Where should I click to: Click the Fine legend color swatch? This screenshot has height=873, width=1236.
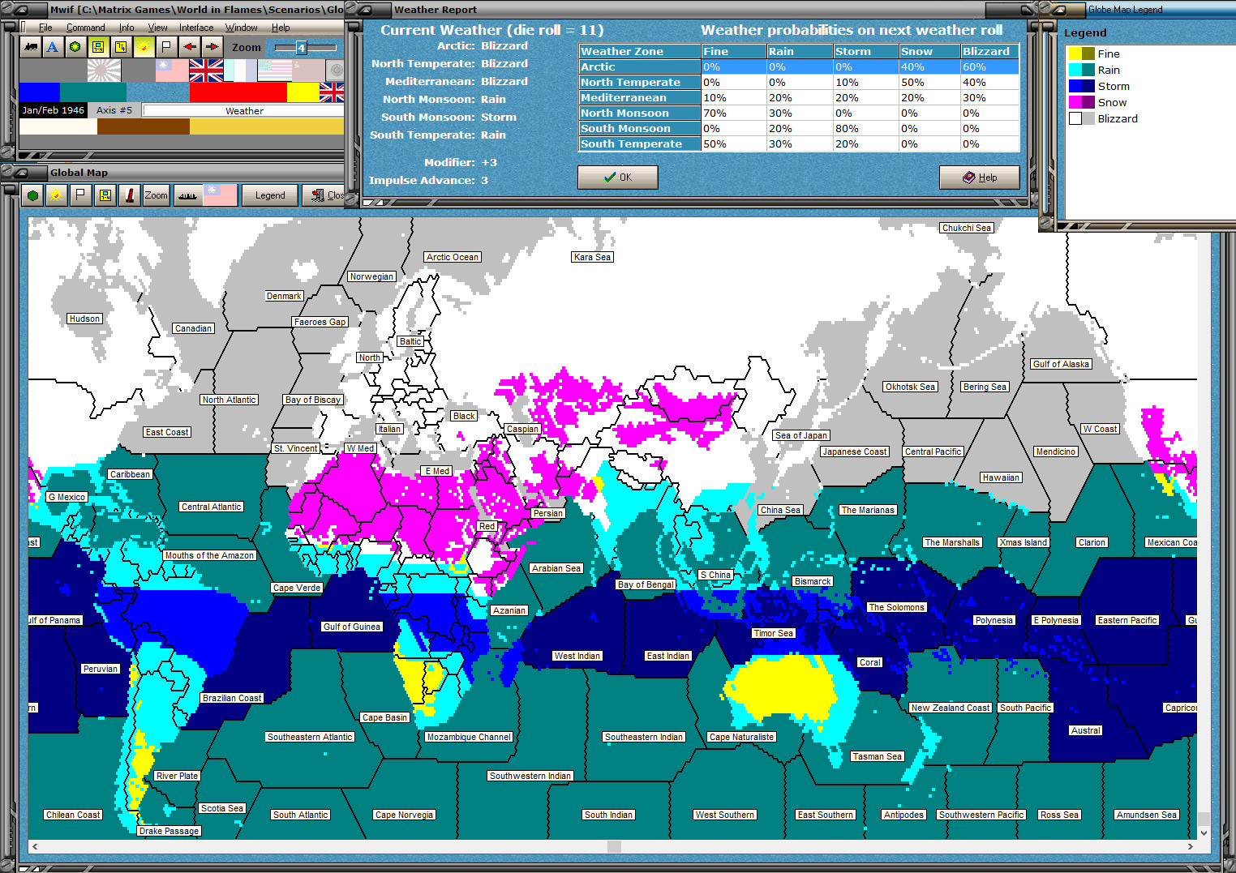tap(1082, 53)
